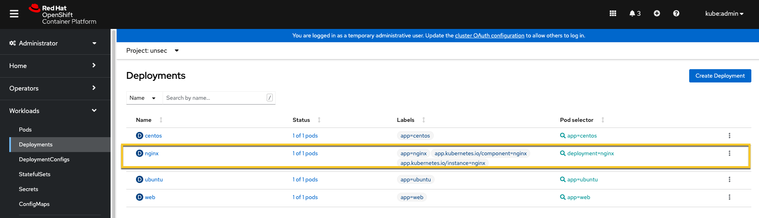
Task: Open kebab menu for web deployment
Action: tap(729, 197)
